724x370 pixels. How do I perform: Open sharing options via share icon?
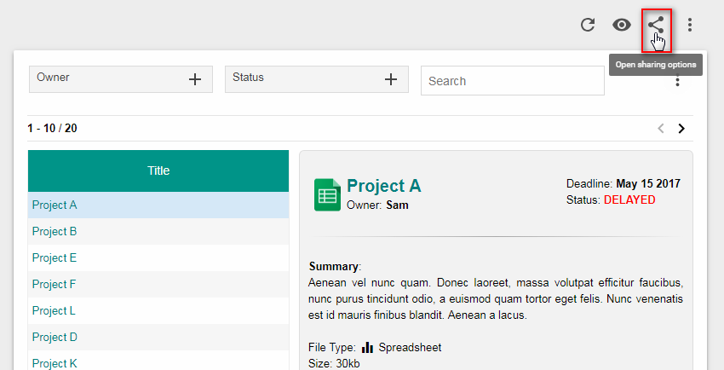pyautogui.click(x=656, y=25)
